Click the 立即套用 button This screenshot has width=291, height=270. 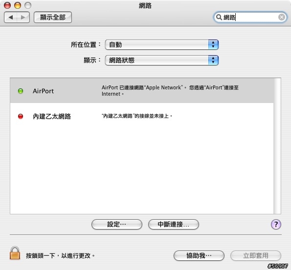coord(256,256)
